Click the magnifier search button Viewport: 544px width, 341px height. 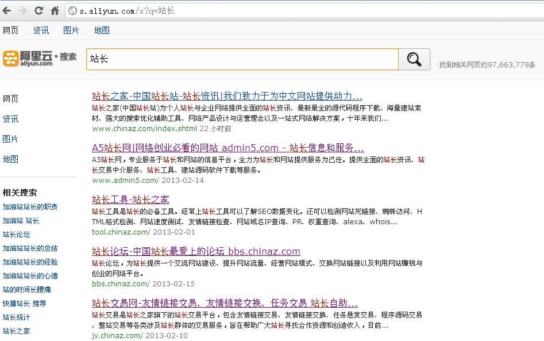(414, 59)
